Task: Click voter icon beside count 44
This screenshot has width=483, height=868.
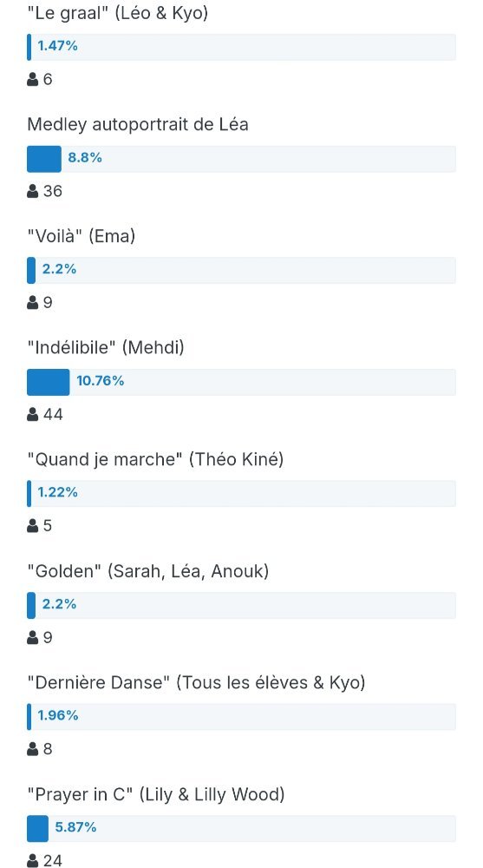Action: coord(33,415)
